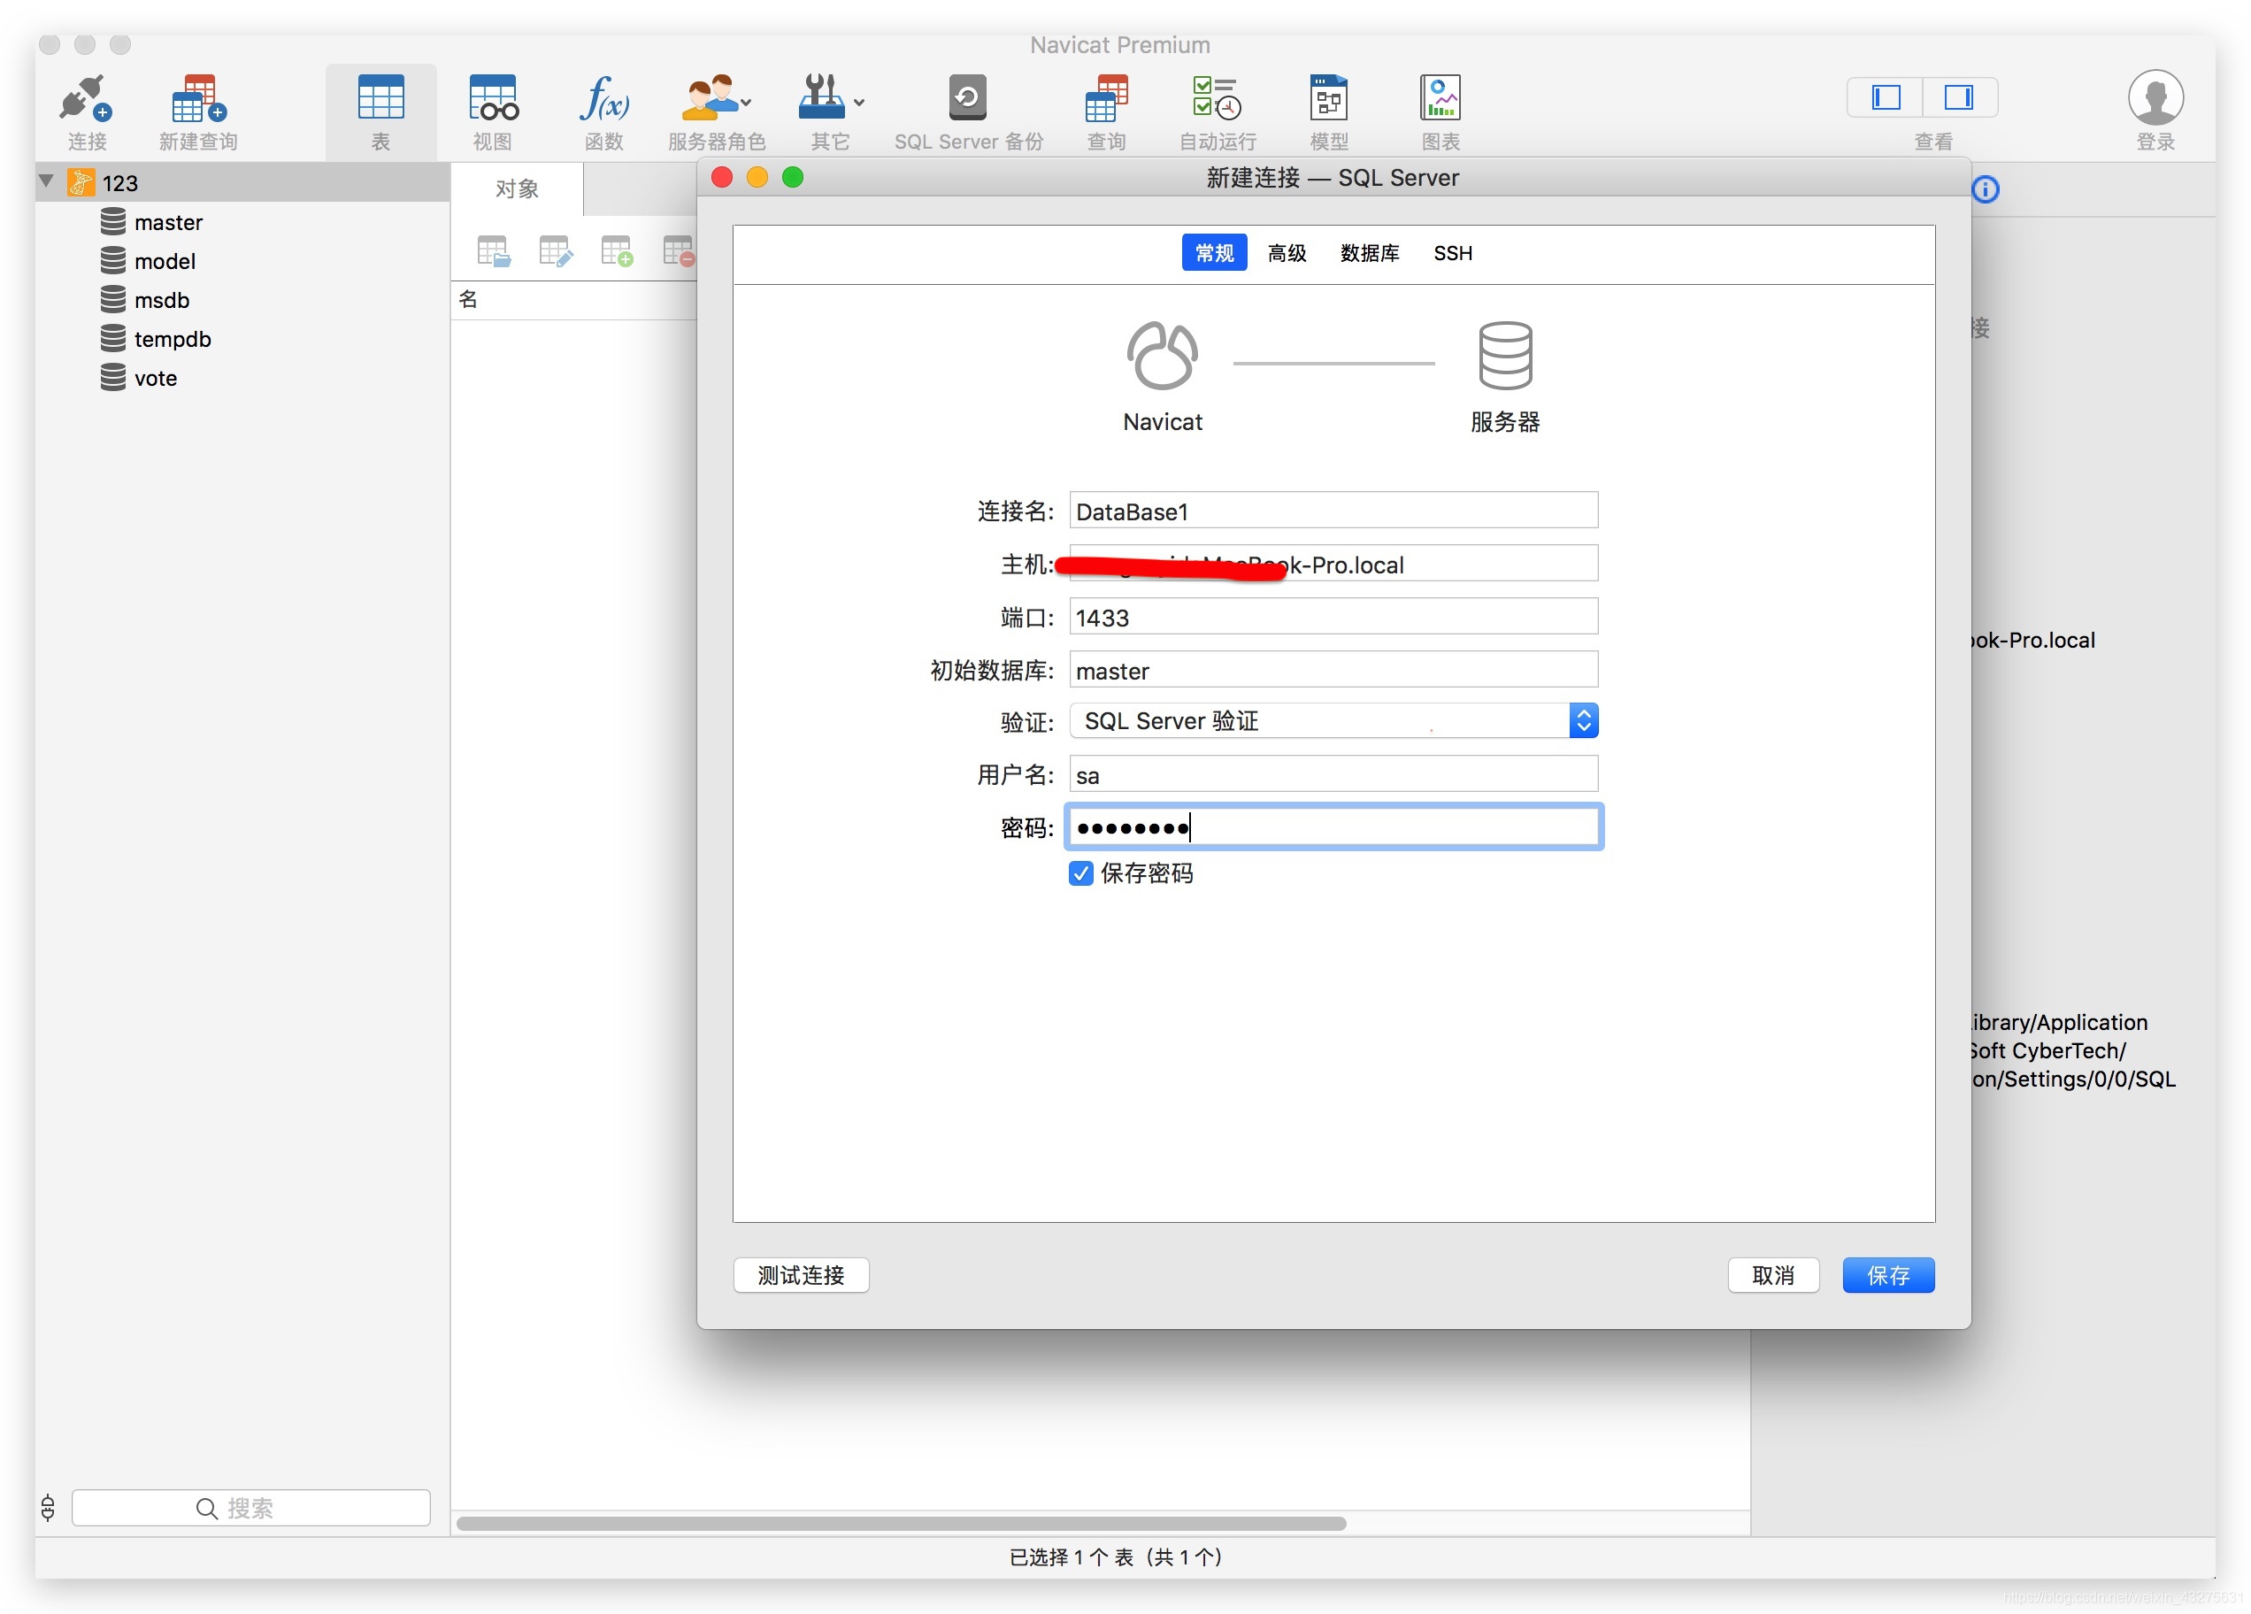Image resolution: width=2251 pixels, height=1614 pixels.
Task: Click the Others (其它) tools icon
Action: click(x=821, y=98)
